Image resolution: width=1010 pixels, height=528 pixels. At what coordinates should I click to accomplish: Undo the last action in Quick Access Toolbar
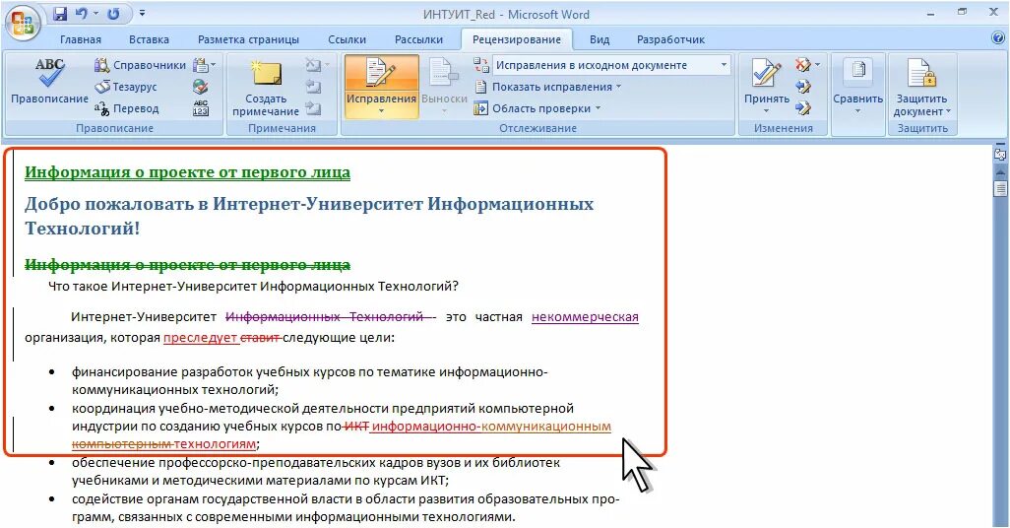tap(81, 14)
